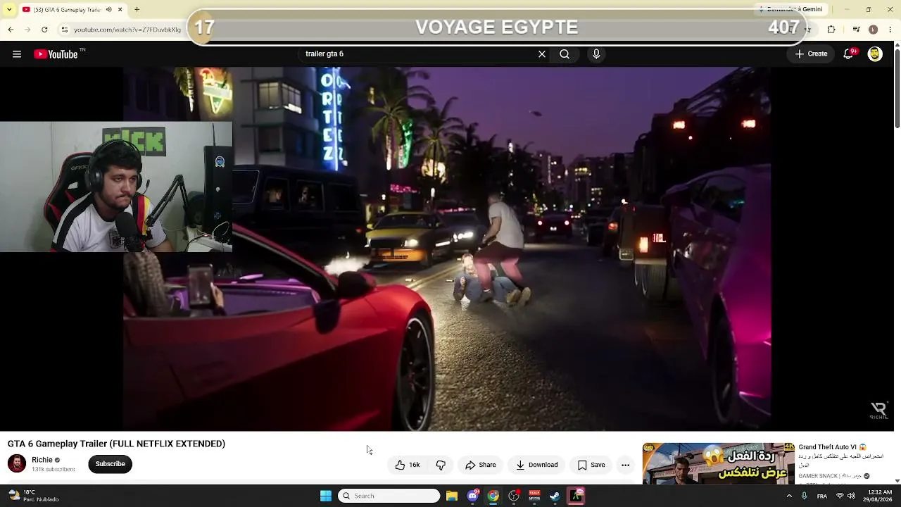
Task: Switch the FRA keyboard language indicator
Action: click(x=822, y=496)
